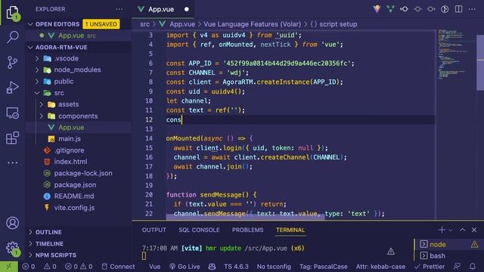
Task: Click Tag: PascalCase status item
Action: [x=323, y=267]
